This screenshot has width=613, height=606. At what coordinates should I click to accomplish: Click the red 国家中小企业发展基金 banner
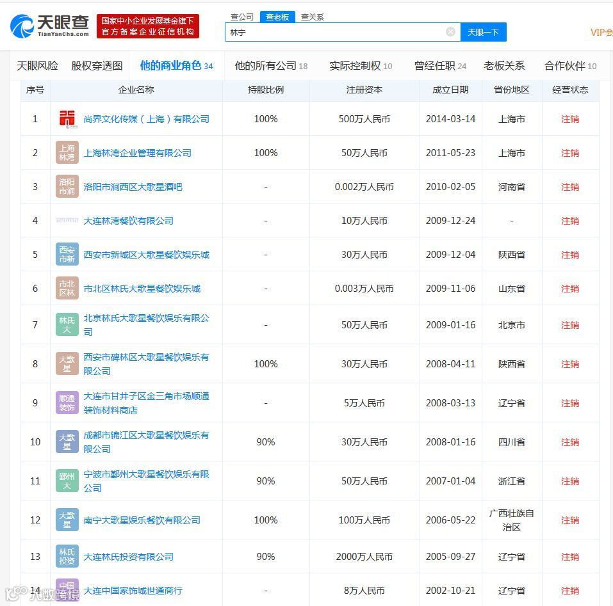(x=148, y=26)
